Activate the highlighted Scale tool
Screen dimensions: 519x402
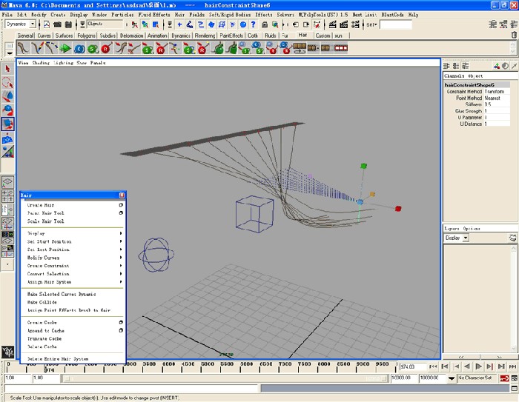click(7, 124)
